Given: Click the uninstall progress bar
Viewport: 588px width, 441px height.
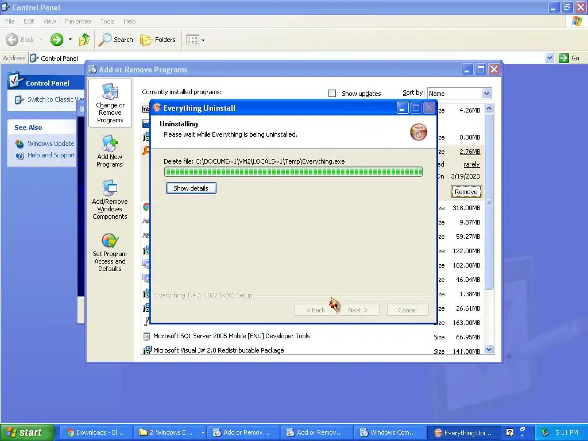Looking at the screenshot, I should pyautogui.click(x=293, y=172).
